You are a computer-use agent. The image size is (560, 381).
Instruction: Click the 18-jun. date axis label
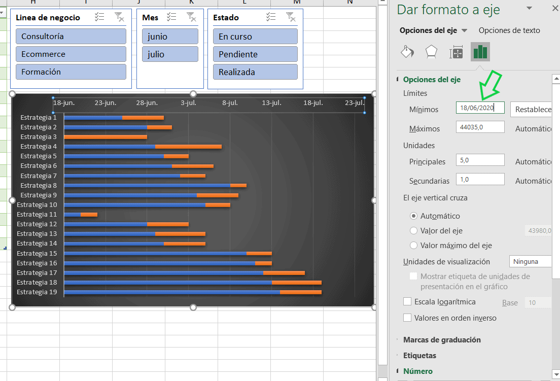(64, 103)
